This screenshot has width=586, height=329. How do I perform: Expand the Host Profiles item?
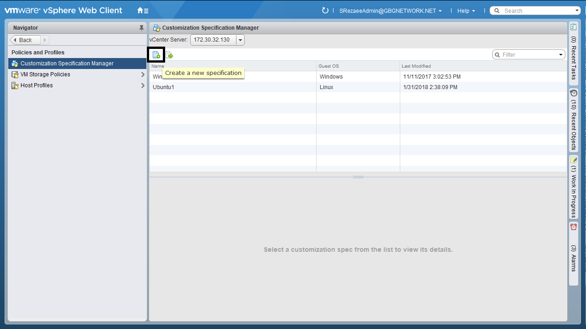pyautogui.click(x=143, y=85)
